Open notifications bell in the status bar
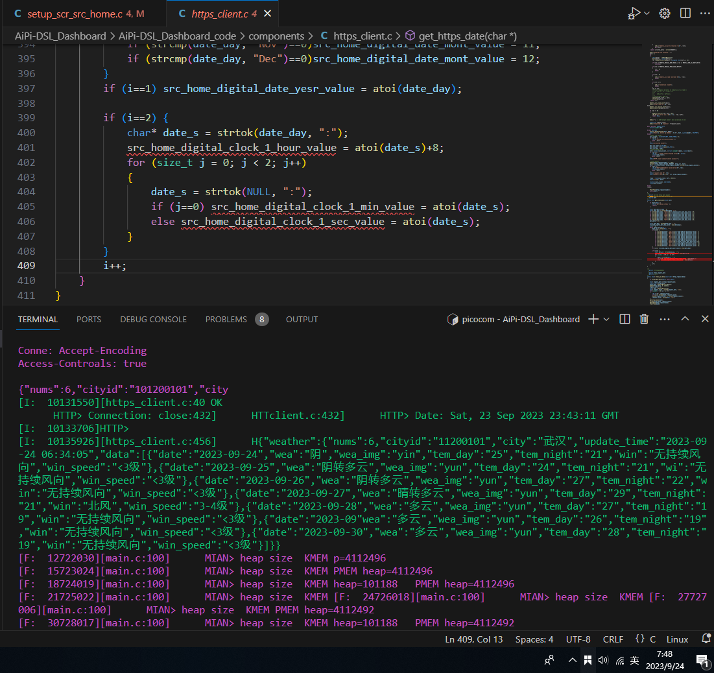This screenshot has height=673, width=714. (x=706, y=639)
